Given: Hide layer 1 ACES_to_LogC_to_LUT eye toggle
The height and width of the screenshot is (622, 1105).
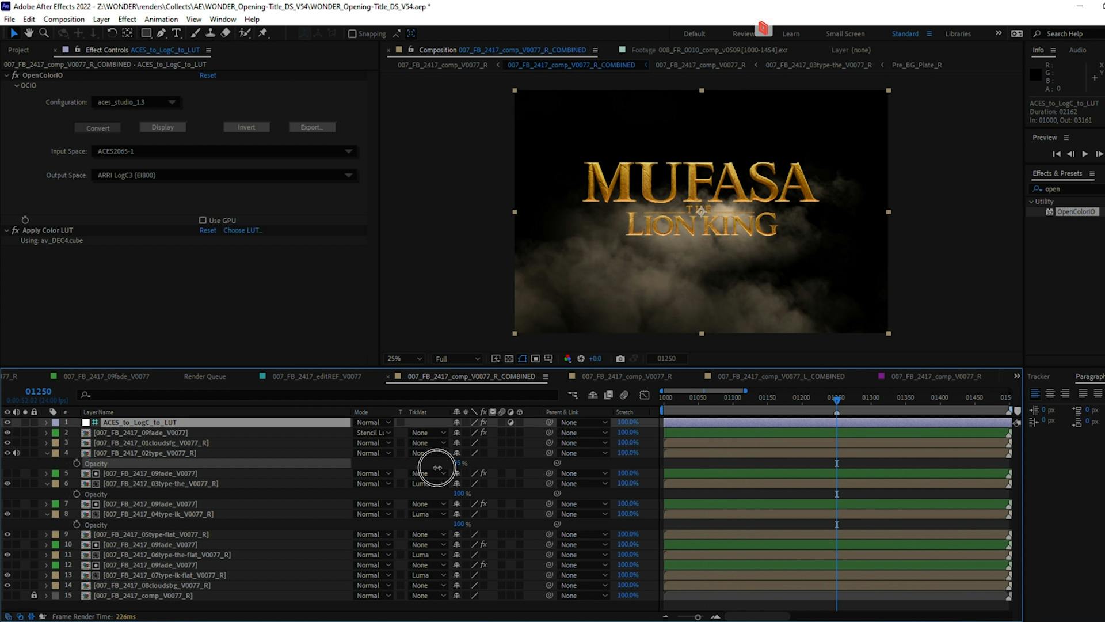Looking at the screenshot, I should 7,422.
